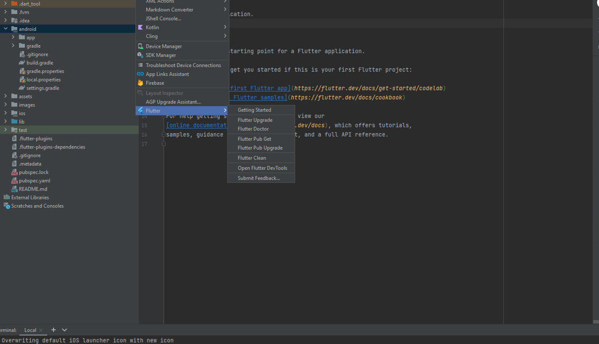The width and height of the screenshot is (599, 344).
Task: Collapse the android folder
Action: (6, 29)
